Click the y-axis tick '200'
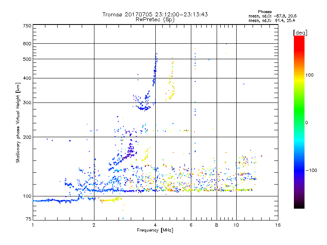This screenshot has width=327, height=245. click(x=27, y=137)
